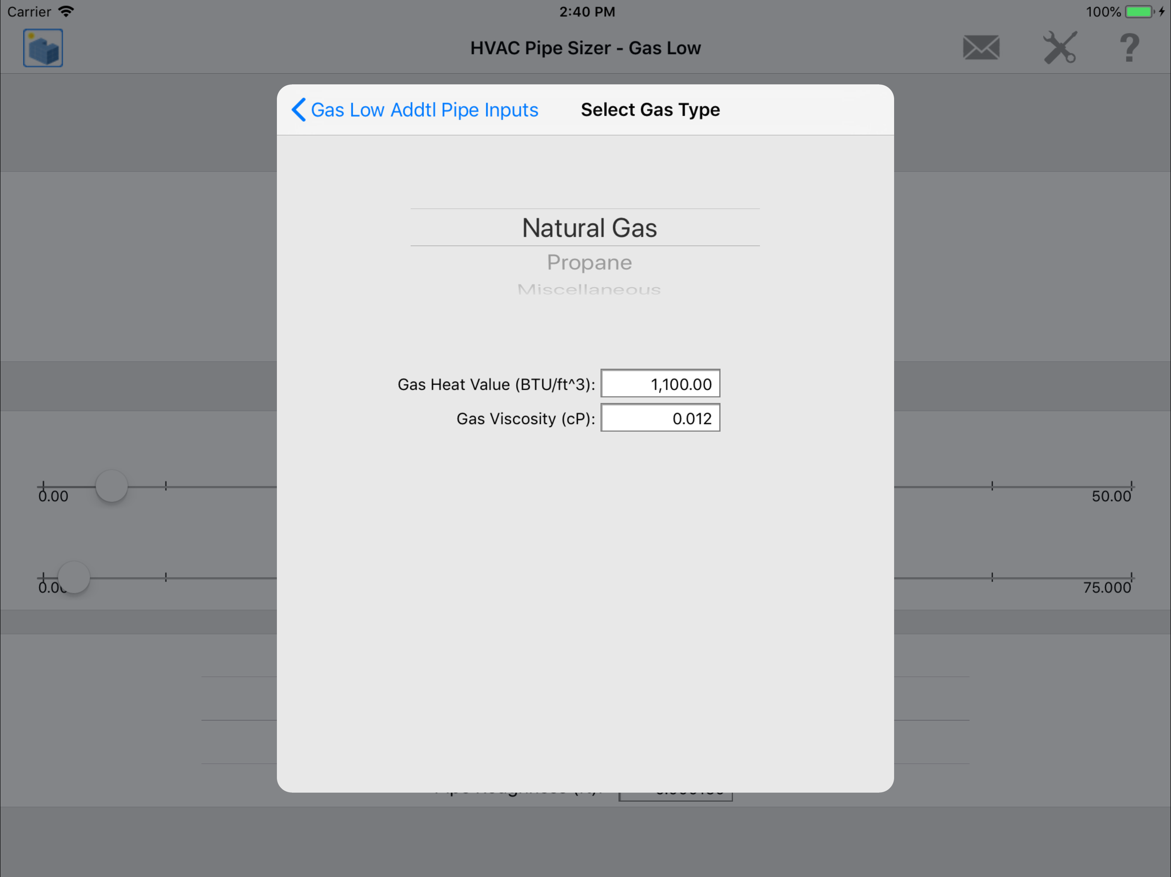Tap the HVAC Pipe Sizer - Gas Low title
This screenshot has height=877, width=1171.
tap(585, 48)
